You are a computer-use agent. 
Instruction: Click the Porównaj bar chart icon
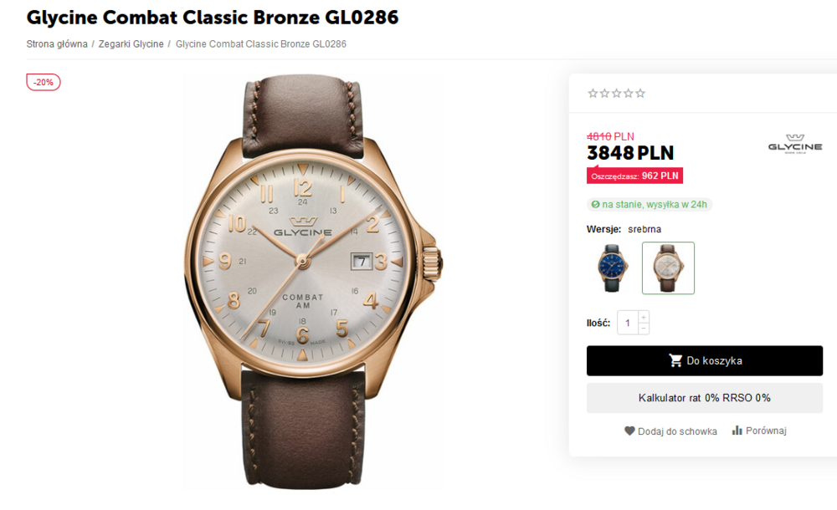(x=737, y=431)
